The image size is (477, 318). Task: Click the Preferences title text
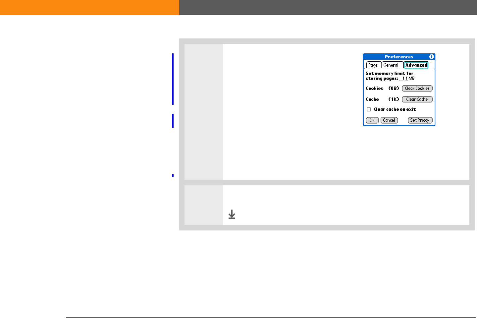(399, 57)
